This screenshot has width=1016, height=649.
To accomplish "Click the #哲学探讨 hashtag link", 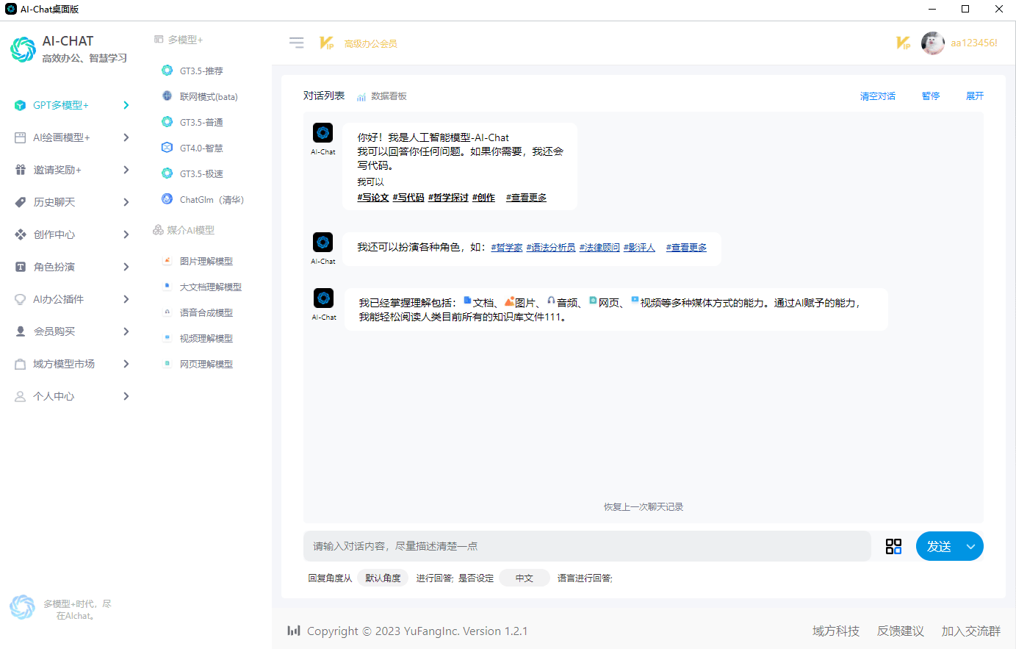I will (x=448, y=198).
